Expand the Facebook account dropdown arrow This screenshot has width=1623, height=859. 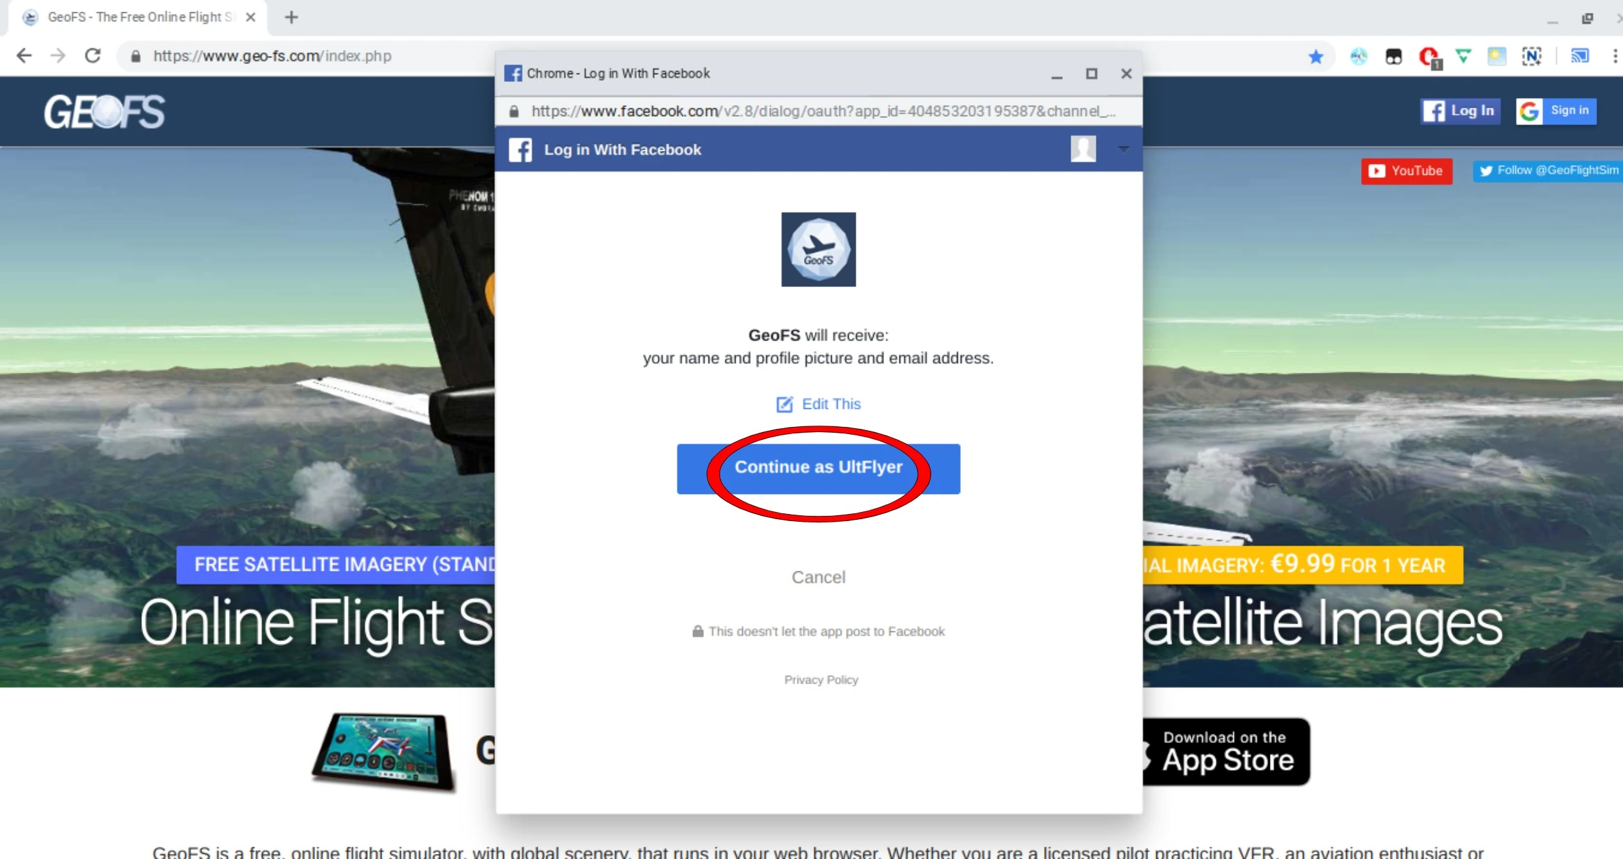pos(1124,149)
